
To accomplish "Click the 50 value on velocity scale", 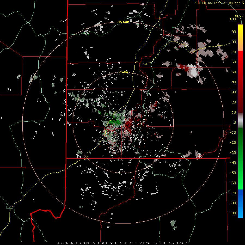I will tap(234, 72).
